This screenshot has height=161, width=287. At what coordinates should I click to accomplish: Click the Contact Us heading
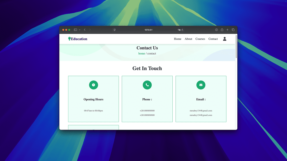(147, 48)
